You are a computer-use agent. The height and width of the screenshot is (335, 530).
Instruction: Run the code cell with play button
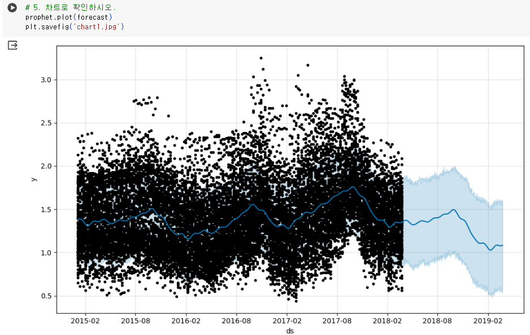(12, 7)
